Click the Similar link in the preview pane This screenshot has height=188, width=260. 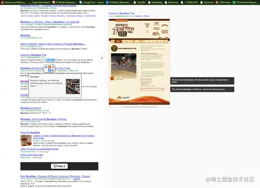146,16
